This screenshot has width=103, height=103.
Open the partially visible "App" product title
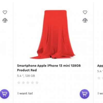point(100,66)
